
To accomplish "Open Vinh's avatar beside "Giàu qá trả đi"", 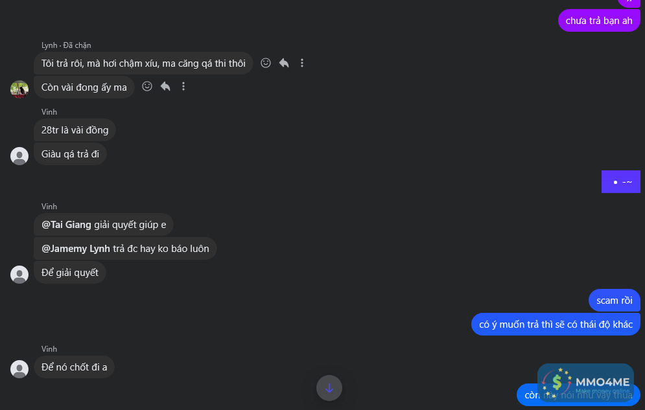I will 19,156.
